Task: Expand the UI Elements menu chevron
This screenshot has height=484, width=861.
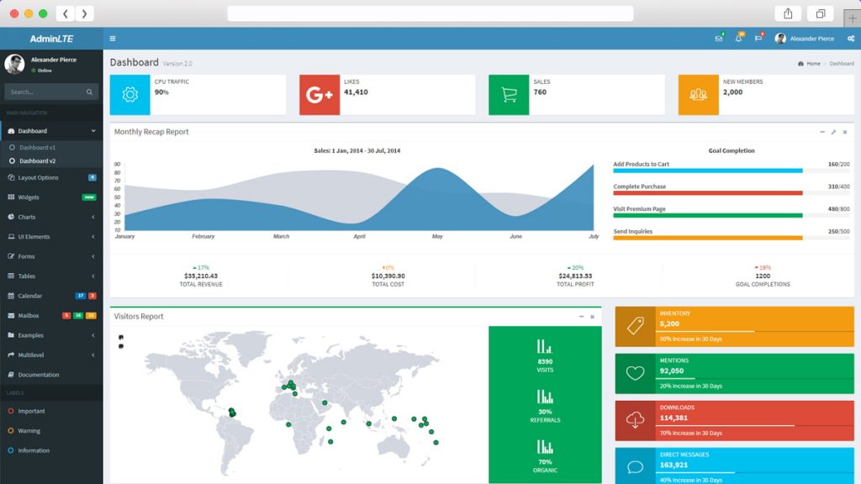Action: coord(93,237)
